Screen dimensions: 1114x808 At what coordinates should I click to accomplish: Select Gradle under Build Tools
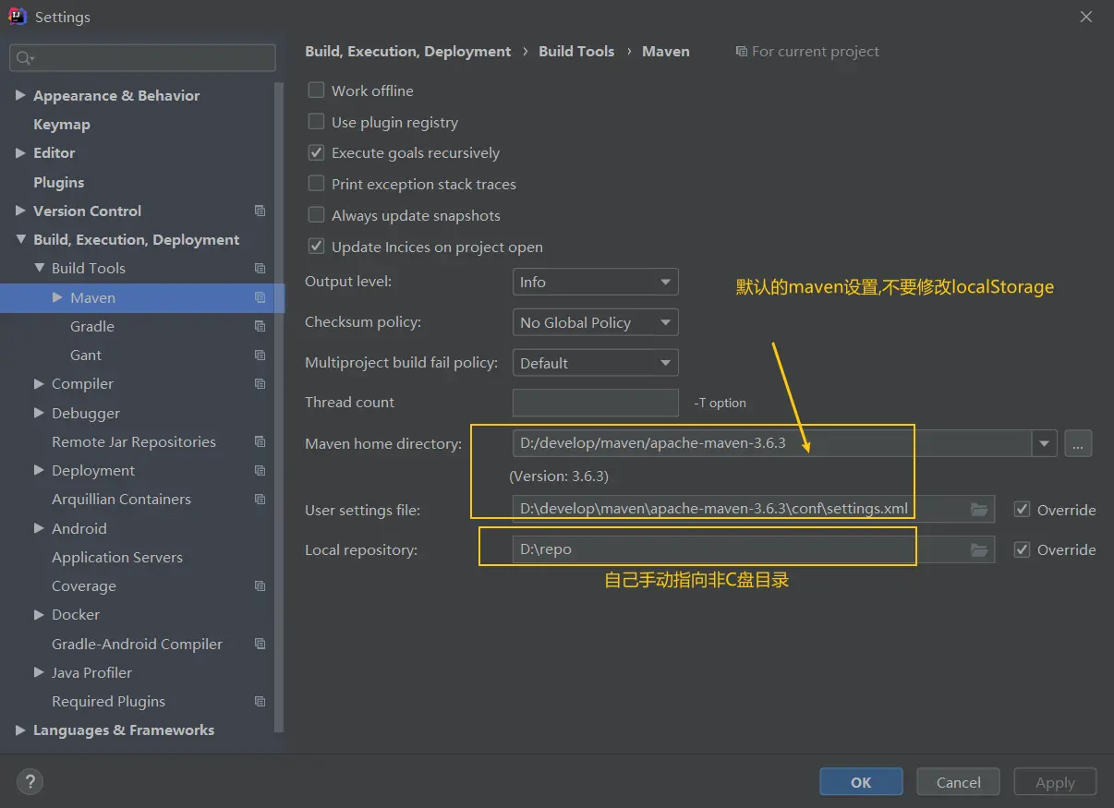point(92,326)
